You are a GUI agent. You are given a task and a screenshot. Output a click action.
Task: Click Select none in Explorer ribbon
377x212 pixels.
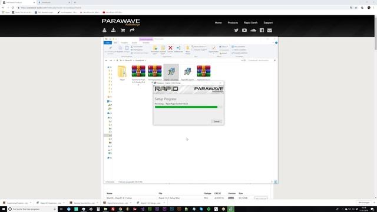click(x=239, y=49)
